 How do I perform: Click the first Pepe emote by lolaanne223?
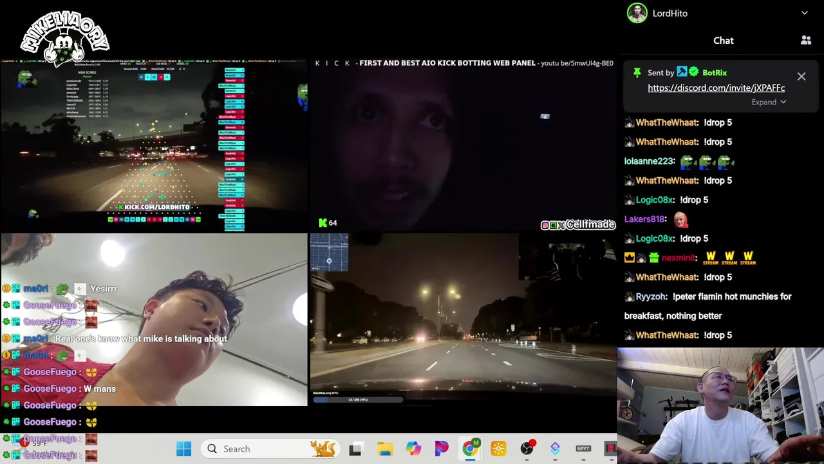tap(688, 161)
